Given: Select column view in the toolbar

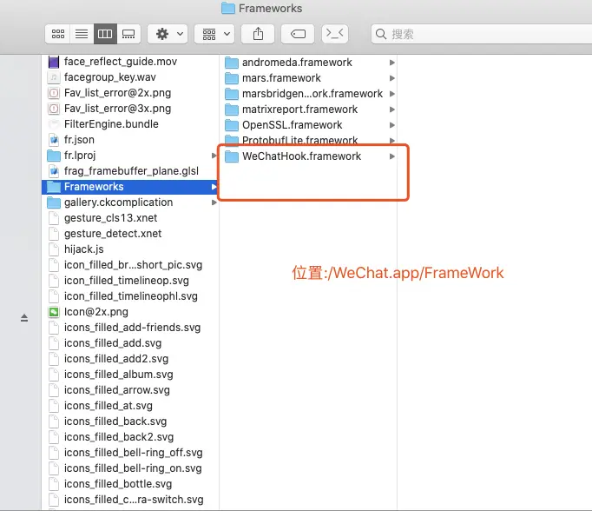Looking at the screenshot, I should [105, 34].
